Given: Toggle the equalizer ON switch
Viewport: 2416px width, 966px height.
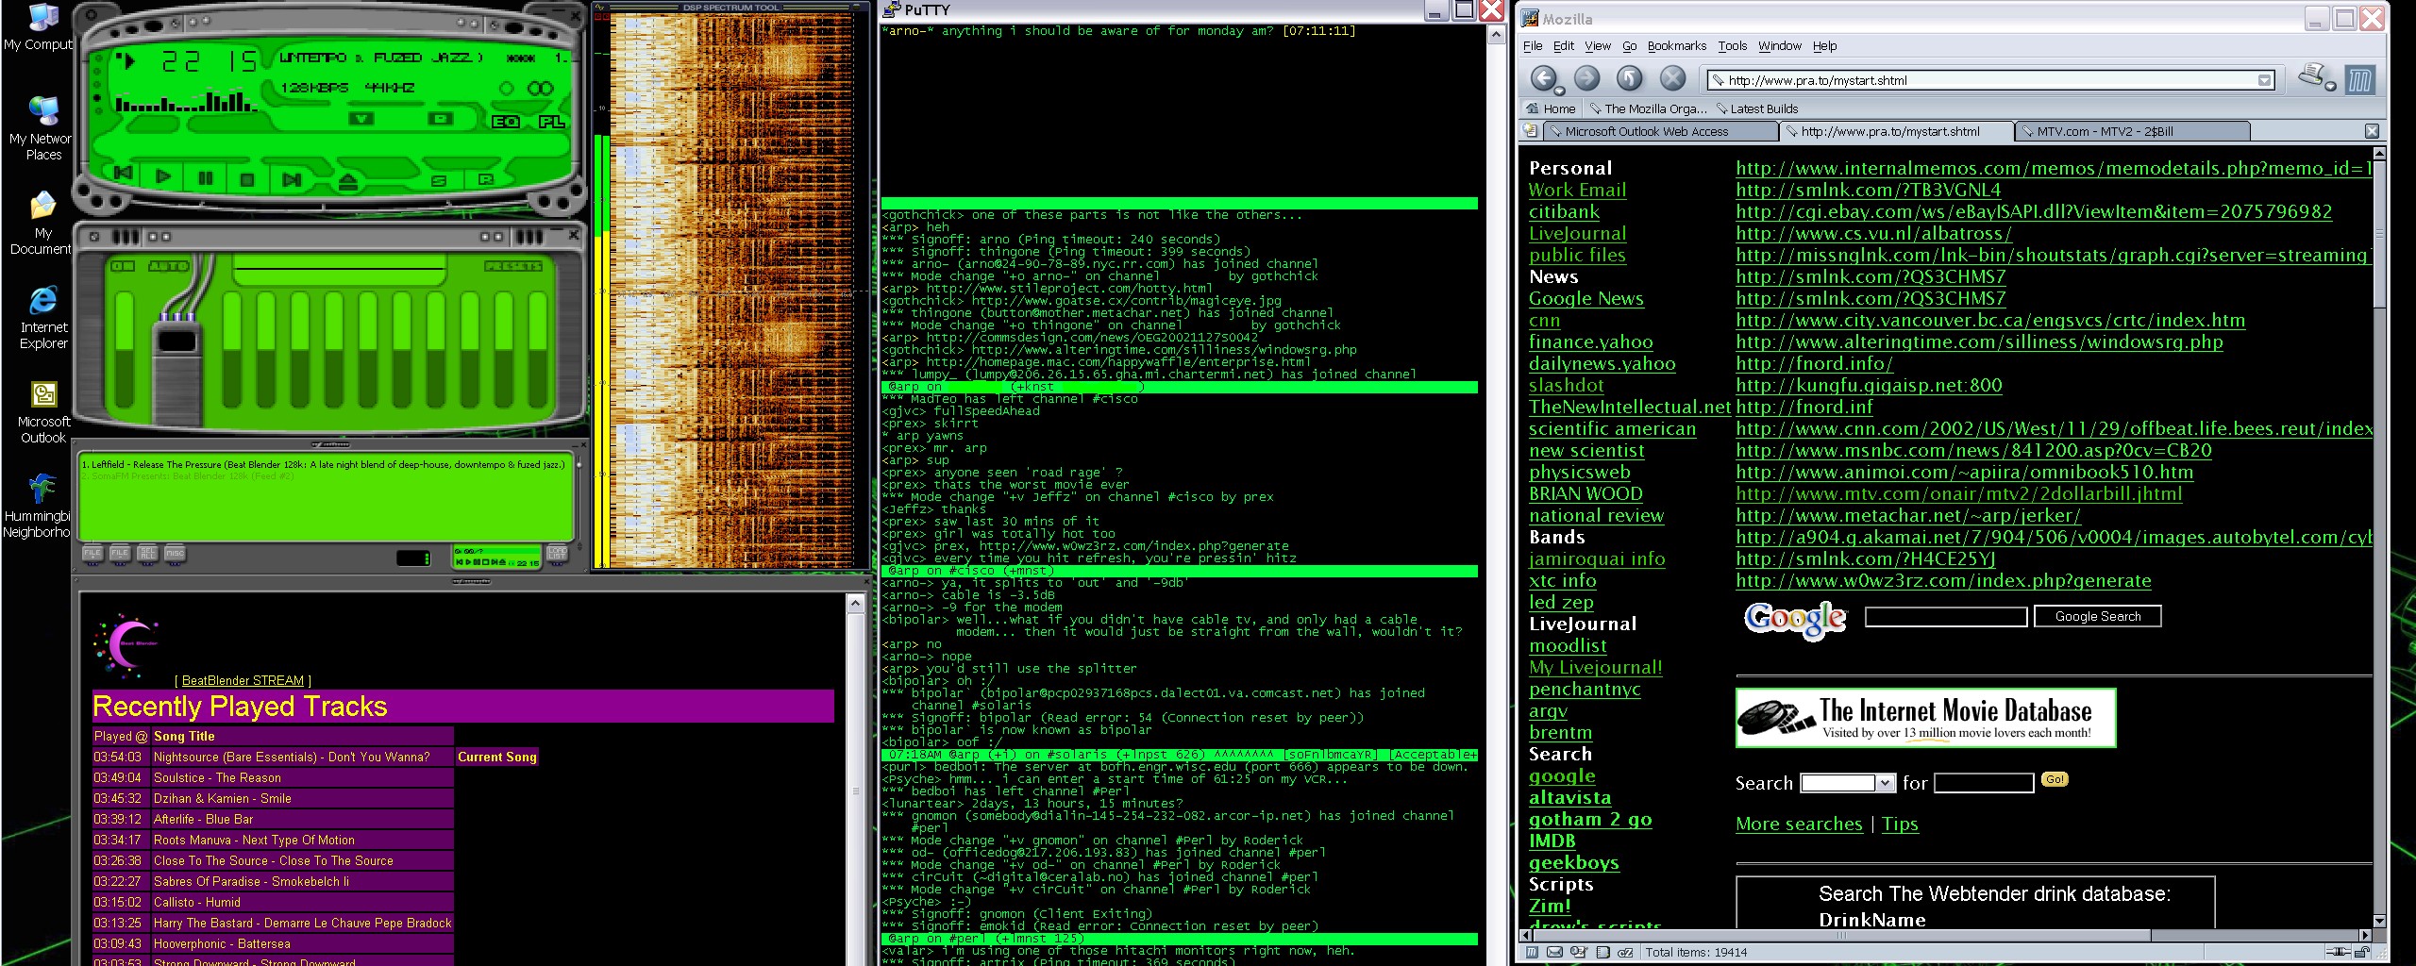Looking at the screenshot, I should 123,266.
